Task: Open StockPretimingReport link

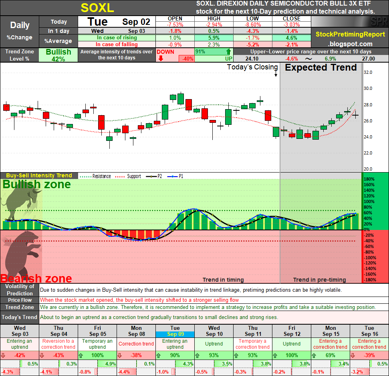Action: [x=350, y=34]
